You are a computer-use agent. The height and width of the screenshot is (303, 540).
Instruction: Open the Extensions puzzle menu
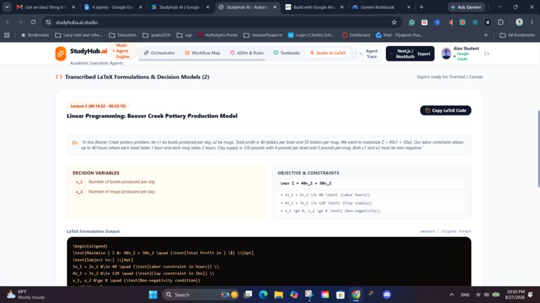[x=500, y=22]
